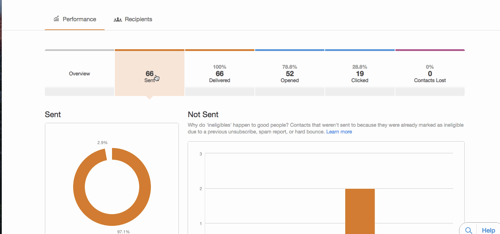Click the 28.8% clicked percentage

[x=360, y=67]
